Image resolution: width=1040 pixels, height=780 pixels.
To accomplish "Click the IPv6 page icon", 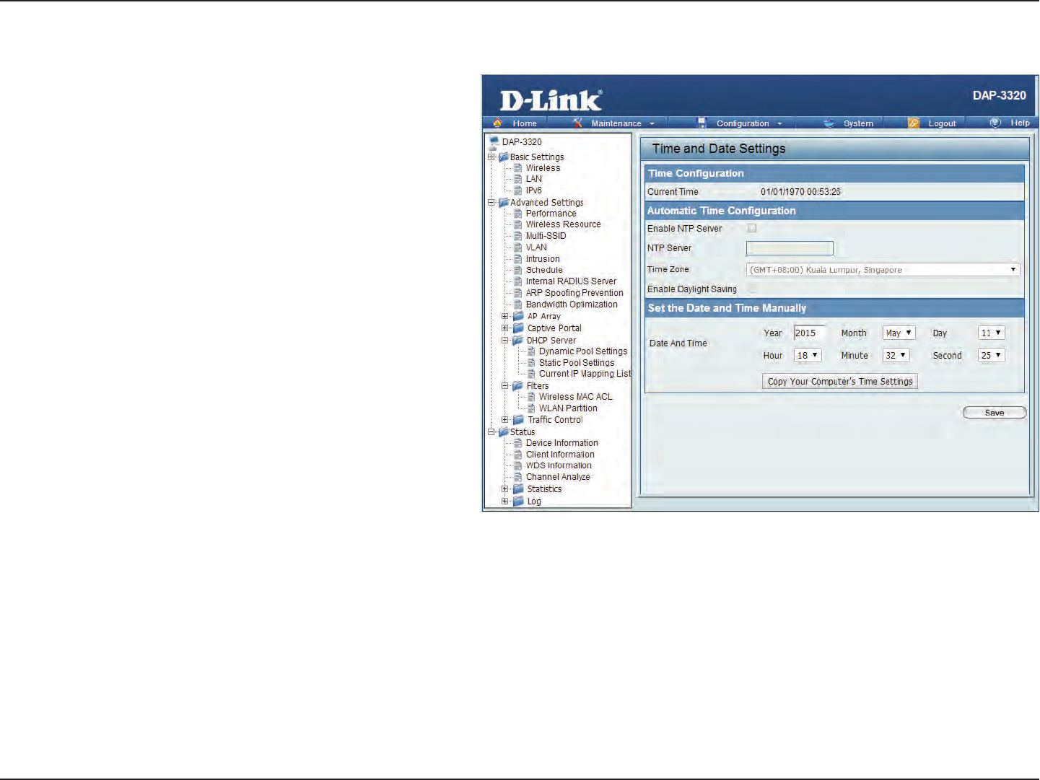I will tap(517, 190).
